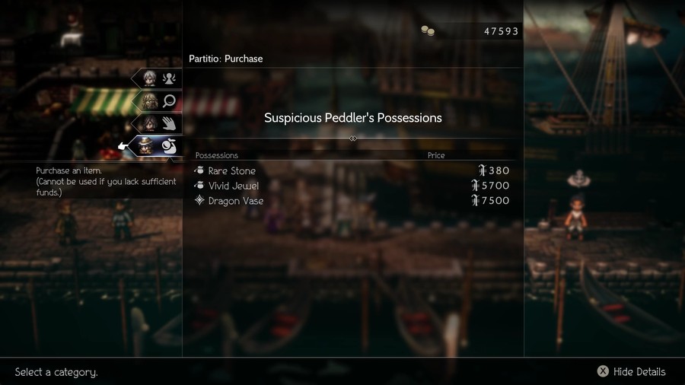Click the gold coins money icon

428,30
